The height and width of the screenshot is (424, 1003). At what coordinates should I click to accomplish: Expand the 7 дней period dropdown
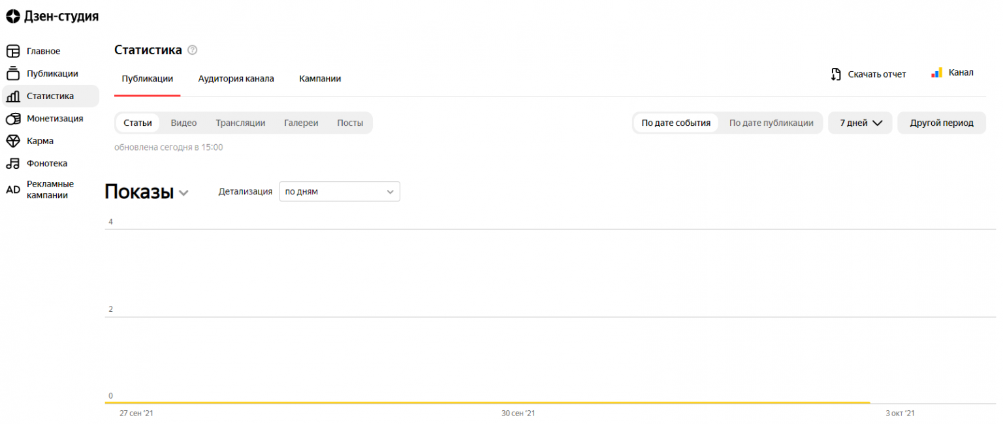859,123
